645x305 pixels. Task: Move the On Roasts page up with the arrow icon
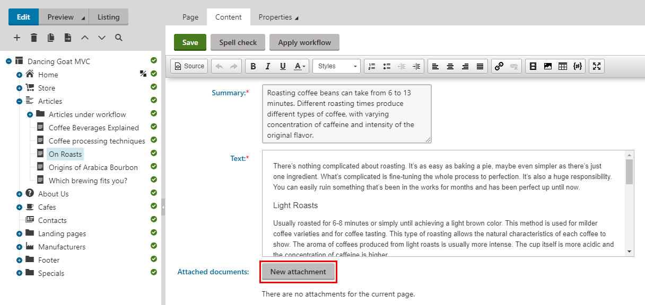coord(85,38)
